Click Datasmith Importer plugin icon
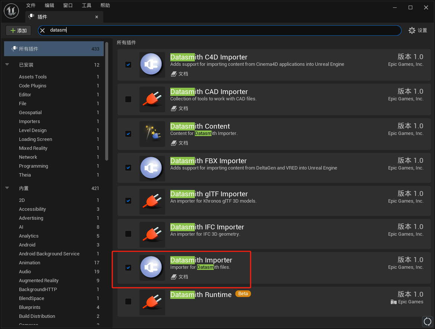 (x=152, y=268)
